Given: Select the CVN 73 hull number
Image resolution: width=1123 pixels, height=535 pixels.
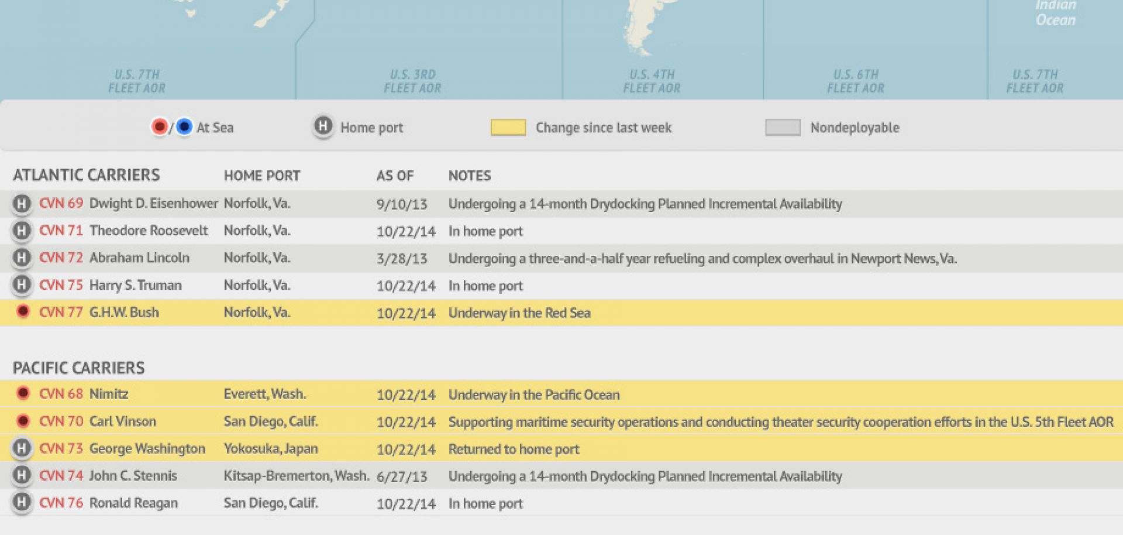Looking at the screenshot, I should click(61, 448).
